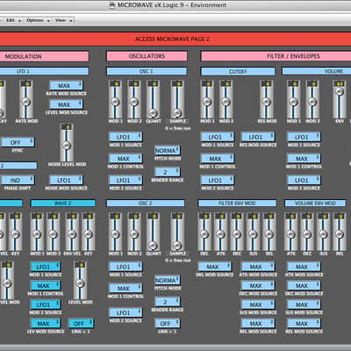The width and height of the screenshot is (351, 351).
Task: Click the FILTER ENV MOD DEL fader
Action: coord(204,232)
